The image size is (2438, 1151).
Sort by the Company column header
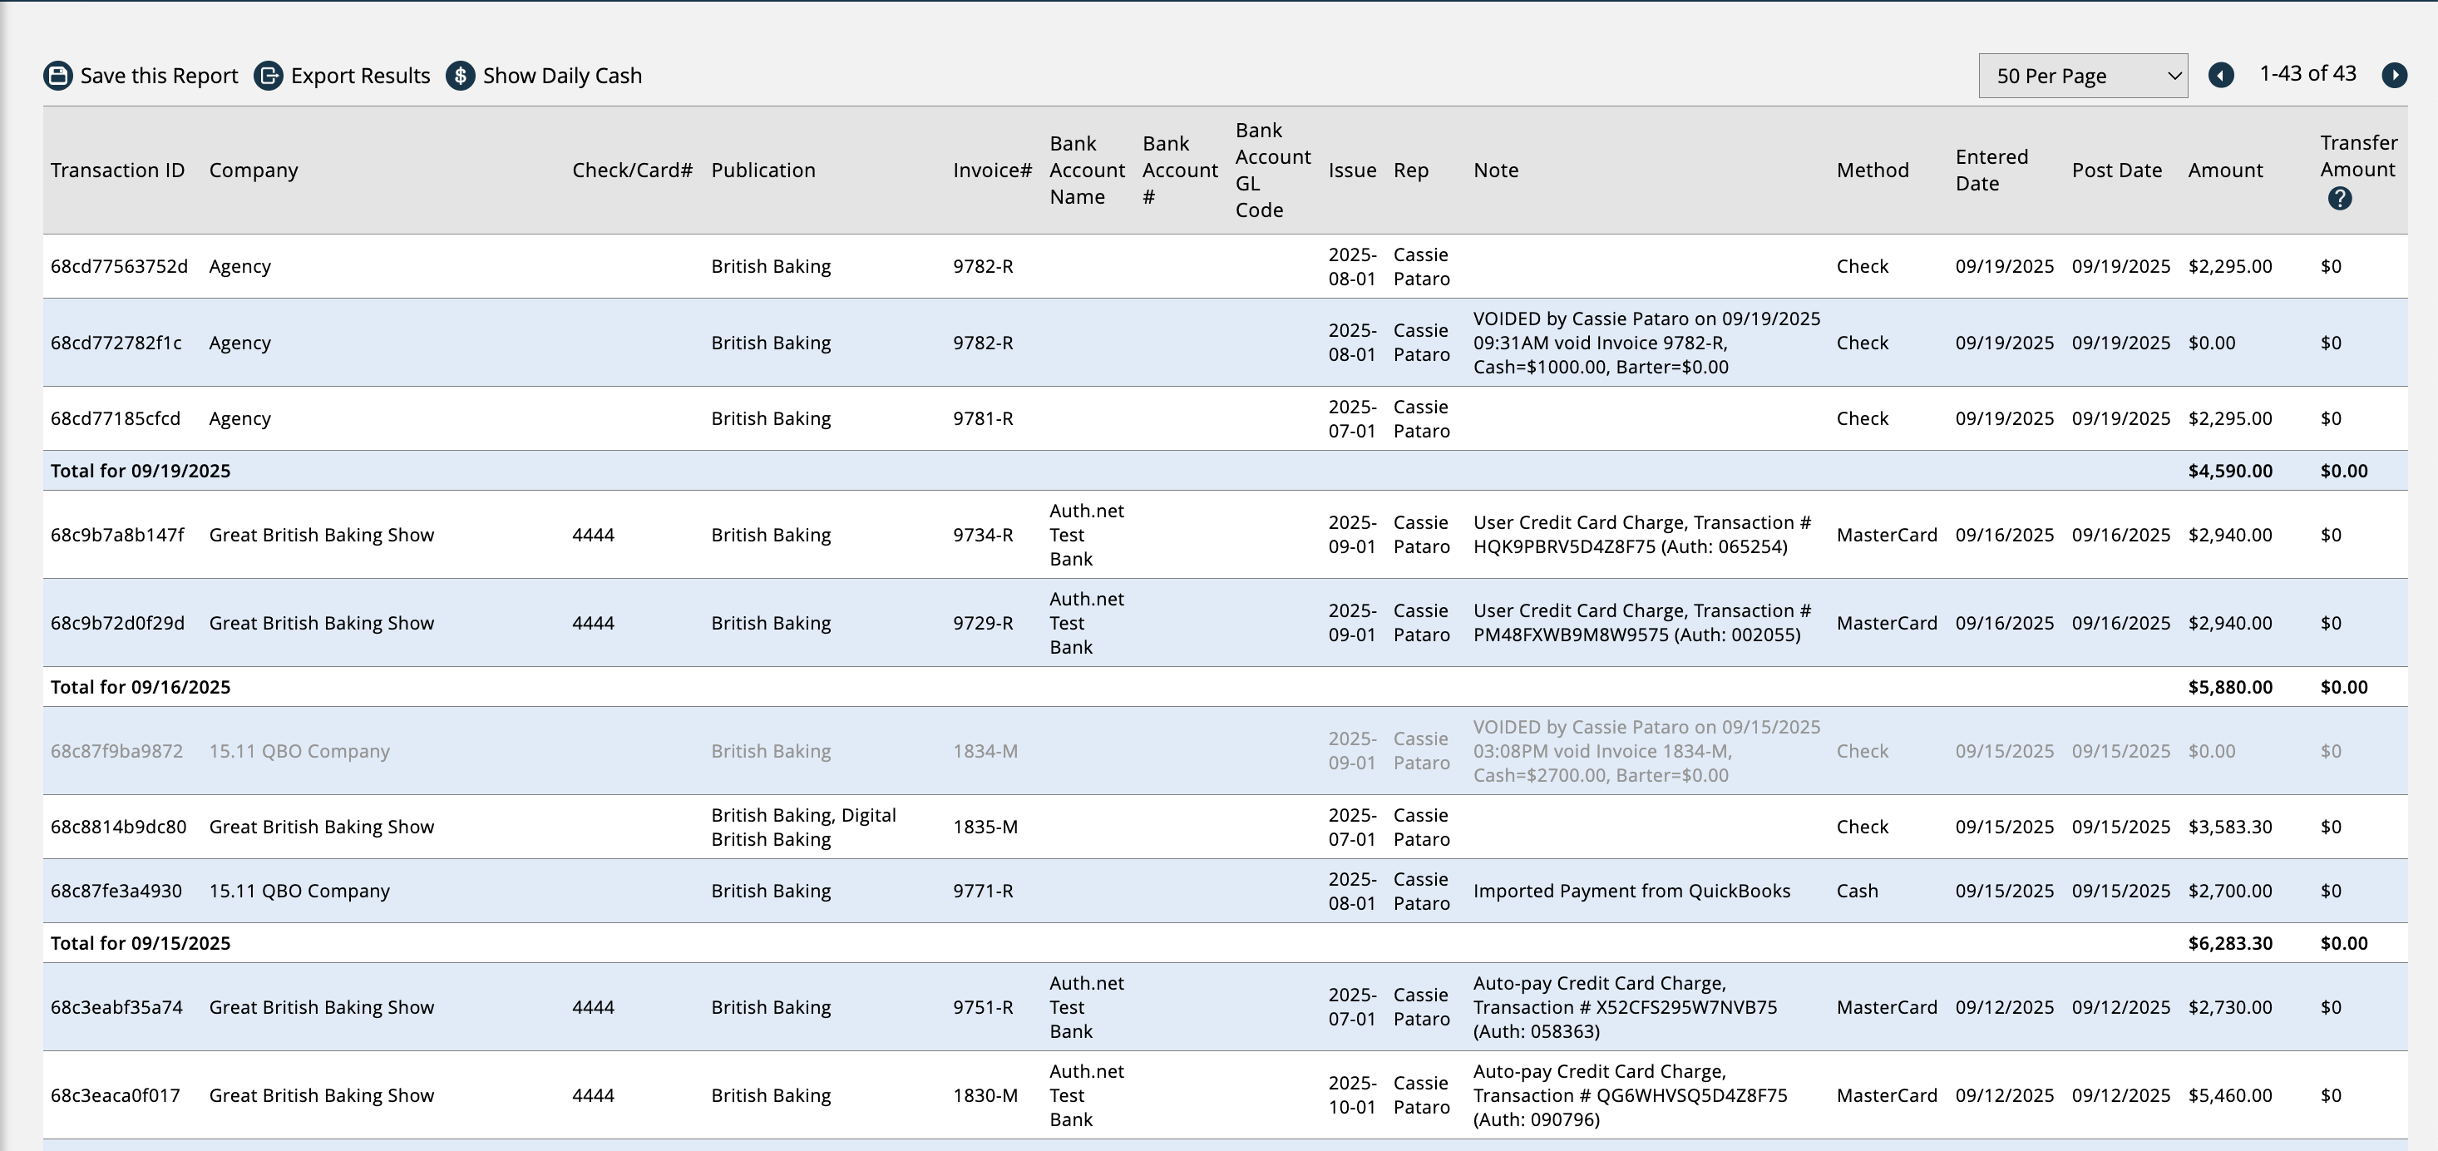253,170
